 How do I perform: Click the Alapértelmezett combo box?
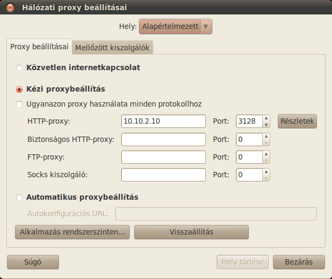pos(175,27)
